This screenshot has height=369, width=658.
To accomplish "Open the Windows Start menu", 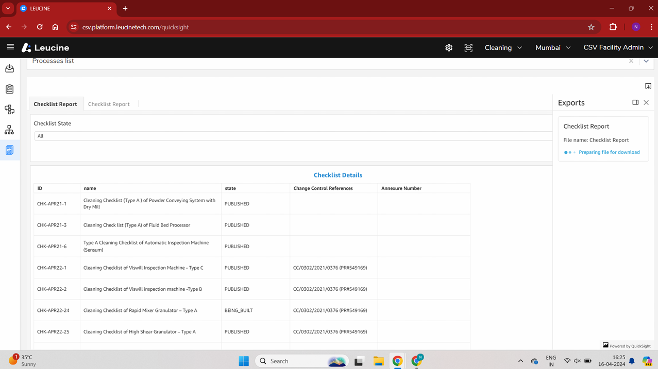I will tap(244, 361).
